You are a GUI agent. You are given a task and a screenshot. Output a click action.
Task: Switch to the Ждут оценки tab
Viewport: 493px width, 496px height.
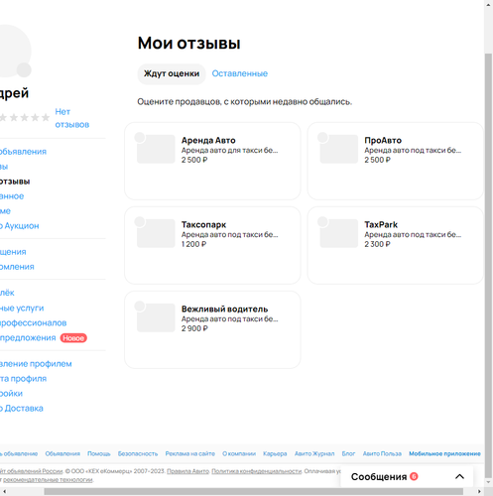pos(172,73)
